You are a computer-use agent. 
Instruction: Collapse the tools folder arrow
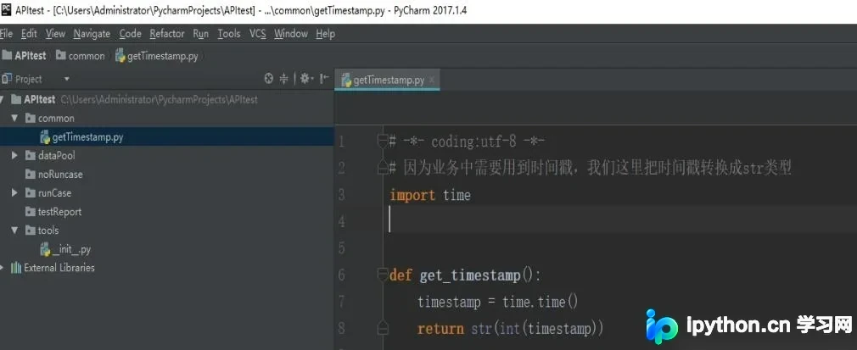point(14,231)
